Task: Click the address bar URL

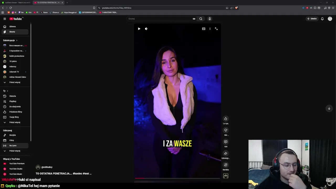Action: [117, 8]
